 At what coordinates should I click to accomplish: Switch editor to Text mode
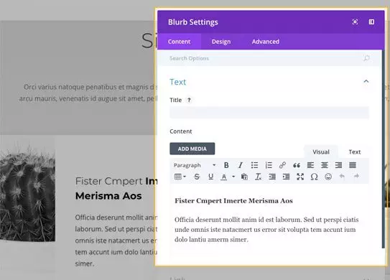click(x=354, y=152)
